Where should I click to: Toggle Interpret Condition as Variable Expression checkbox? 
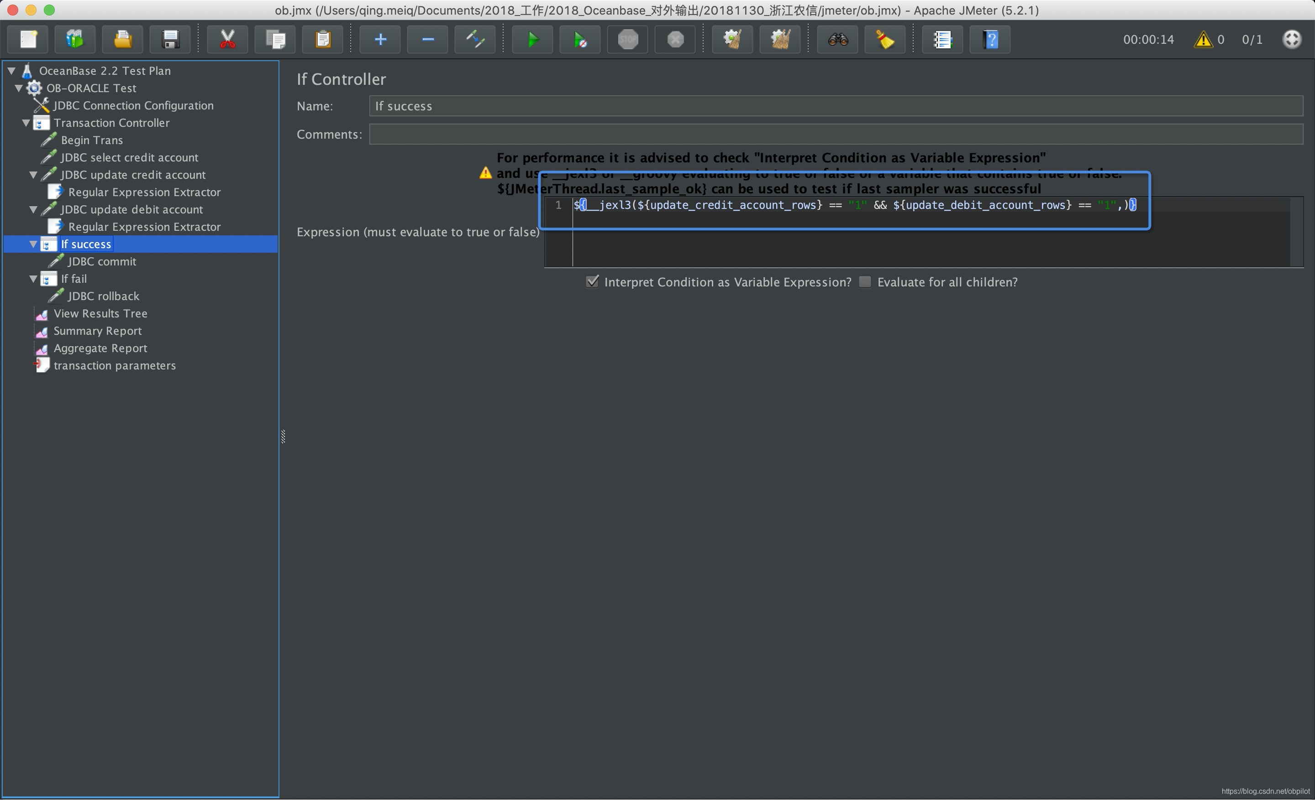pyautogui.click(x=592, y=282)
